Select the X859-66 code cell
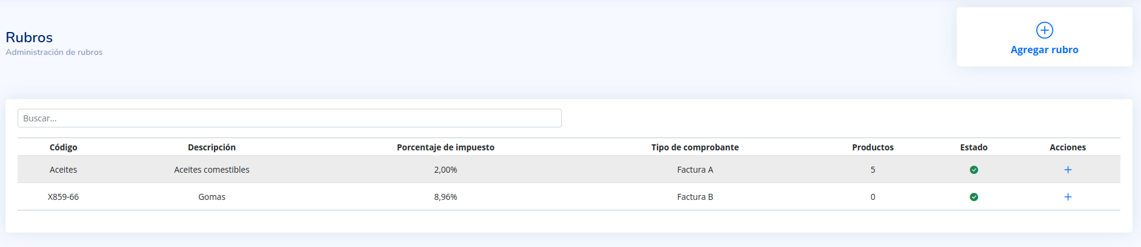The image size is (1141, 247). coord(64,197)
